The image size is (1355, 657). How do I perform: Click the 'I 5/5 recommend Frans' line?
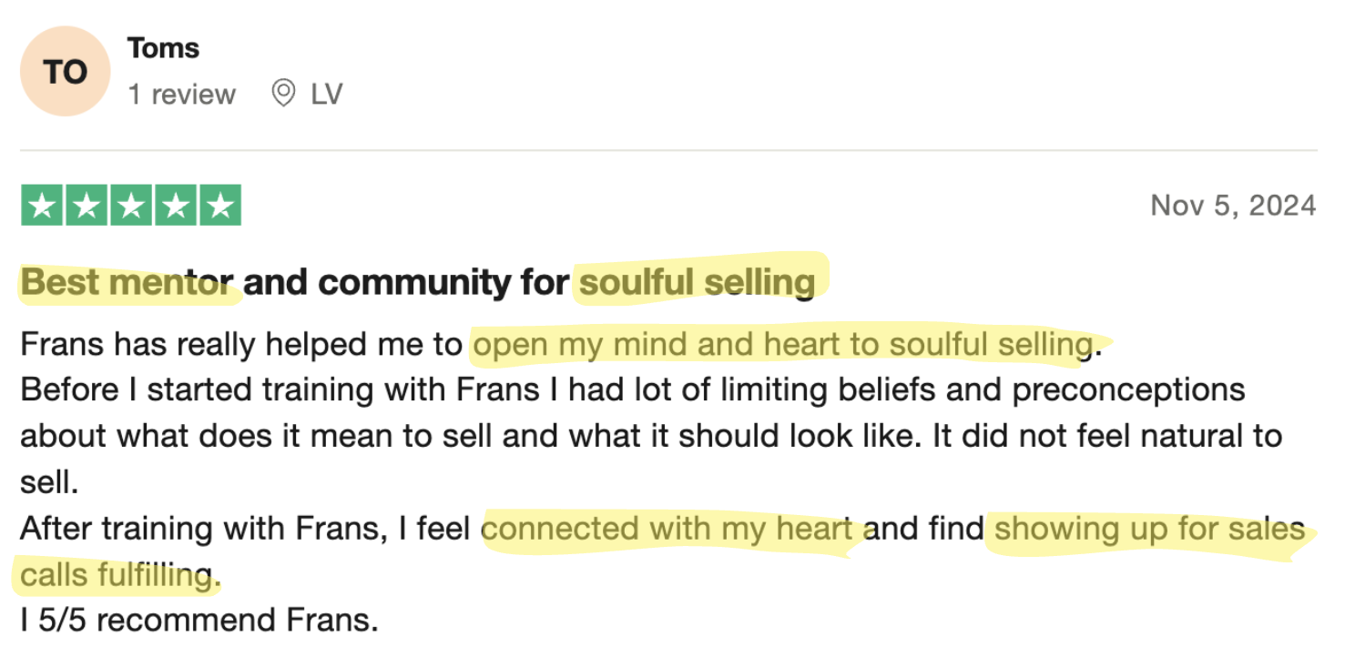(199, 621)
